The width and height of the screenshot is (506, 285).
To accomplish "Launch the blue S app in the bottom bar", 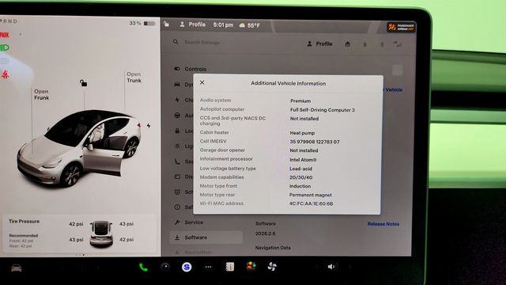I will click(187, 267).
